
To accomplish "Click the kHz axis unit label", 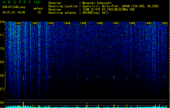I will [2, 22].
